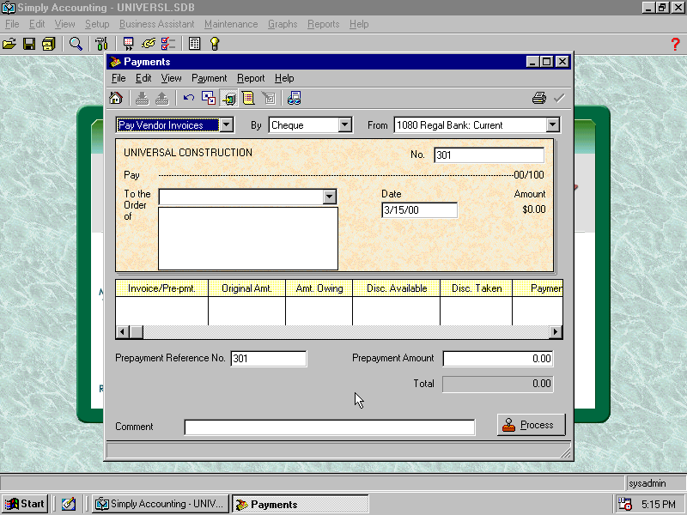Click the light bulb advice icon
Viewport: 687px width, 515px height.
tap(214, 44)
